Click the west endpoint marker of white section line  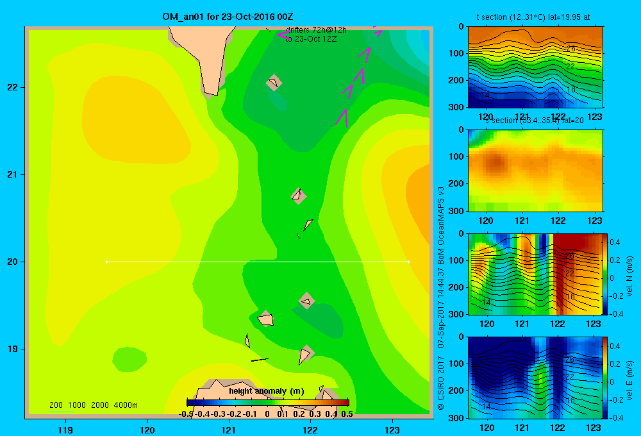(x=106, y=262)
